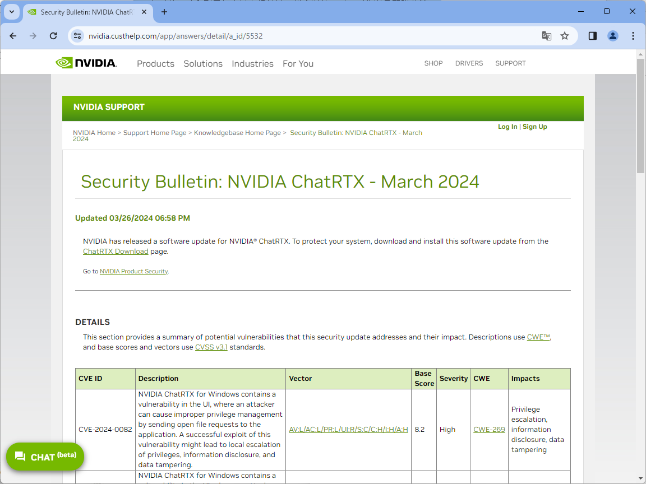The image size is (646, 484).
Task: Click the browser Back arrow
Action: coord(13,36)
